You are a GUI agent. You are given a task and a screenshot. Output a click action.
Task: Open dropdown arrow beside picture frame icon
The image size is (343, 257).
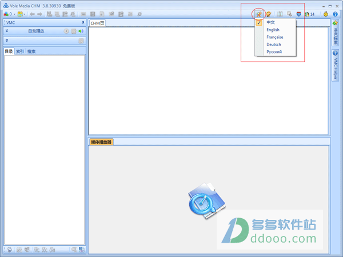24,14
